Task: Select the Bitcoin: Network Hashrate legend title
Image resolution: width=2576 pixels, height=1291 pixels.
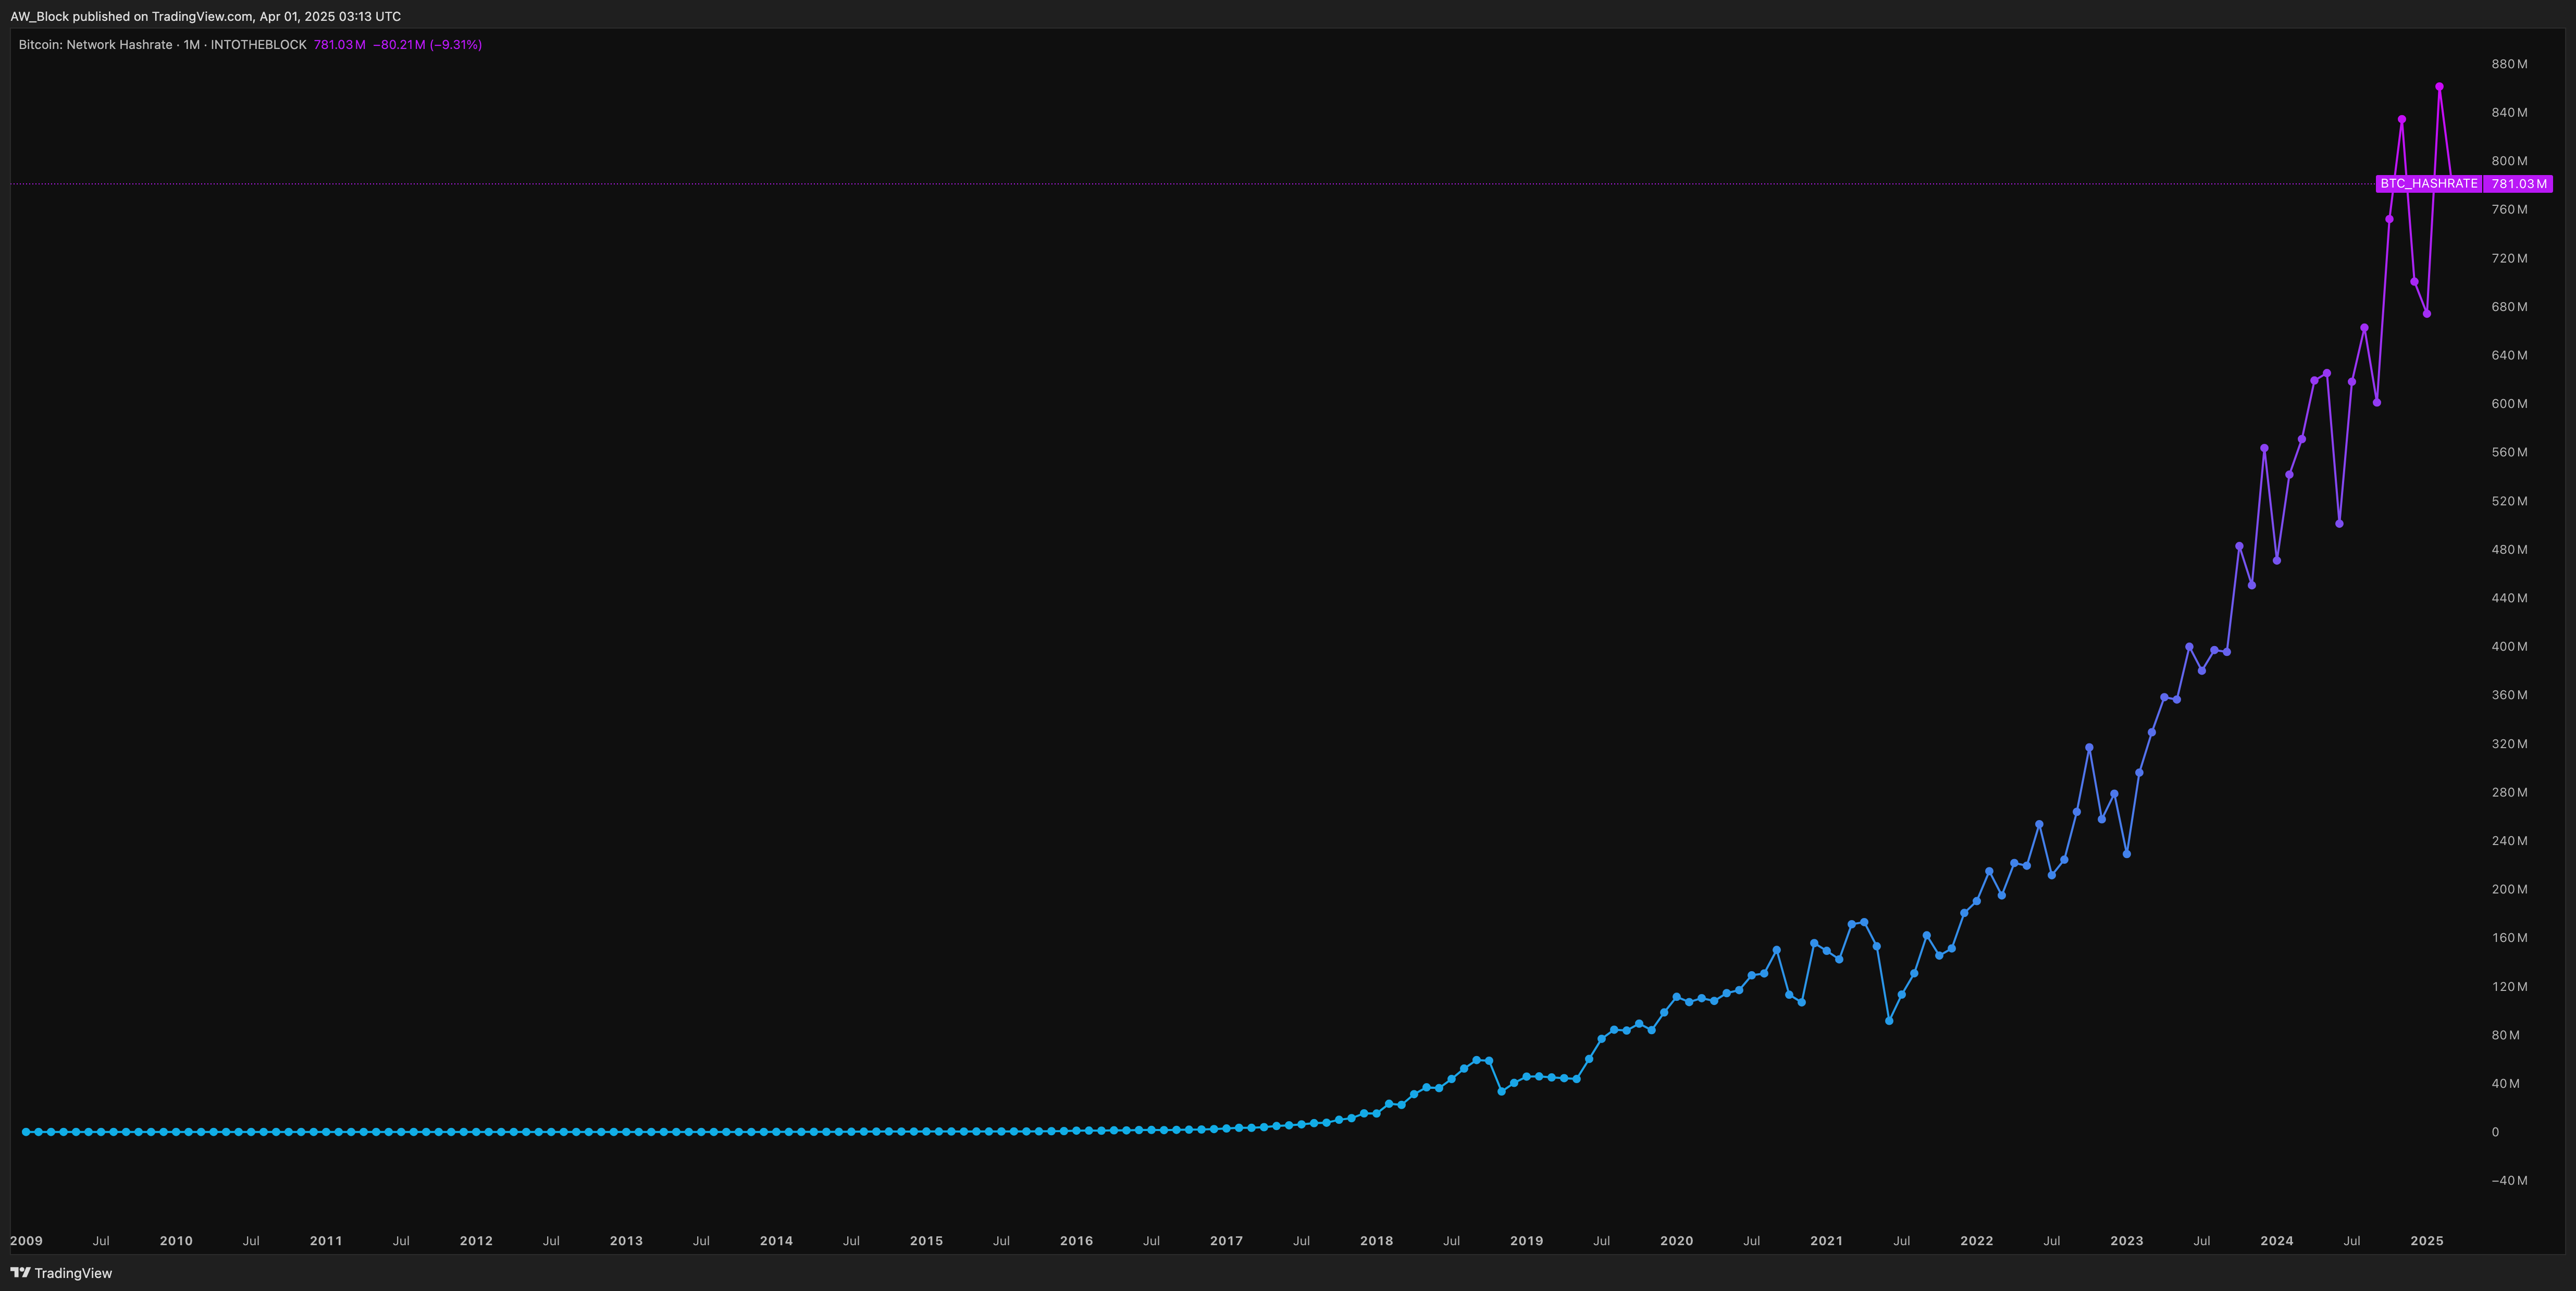Action: [x=95, y=45]
